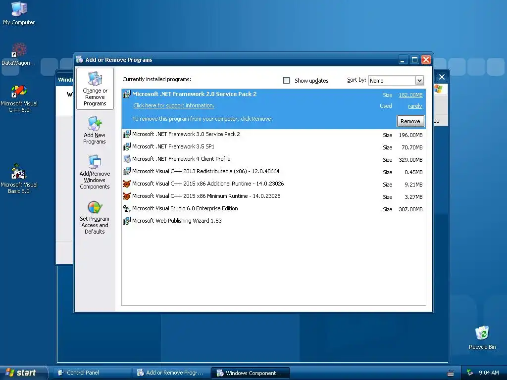The width and height of the screenshot is (507, 380).
Task: Open Add New Programs in sidebar
Action: point(95,130)
